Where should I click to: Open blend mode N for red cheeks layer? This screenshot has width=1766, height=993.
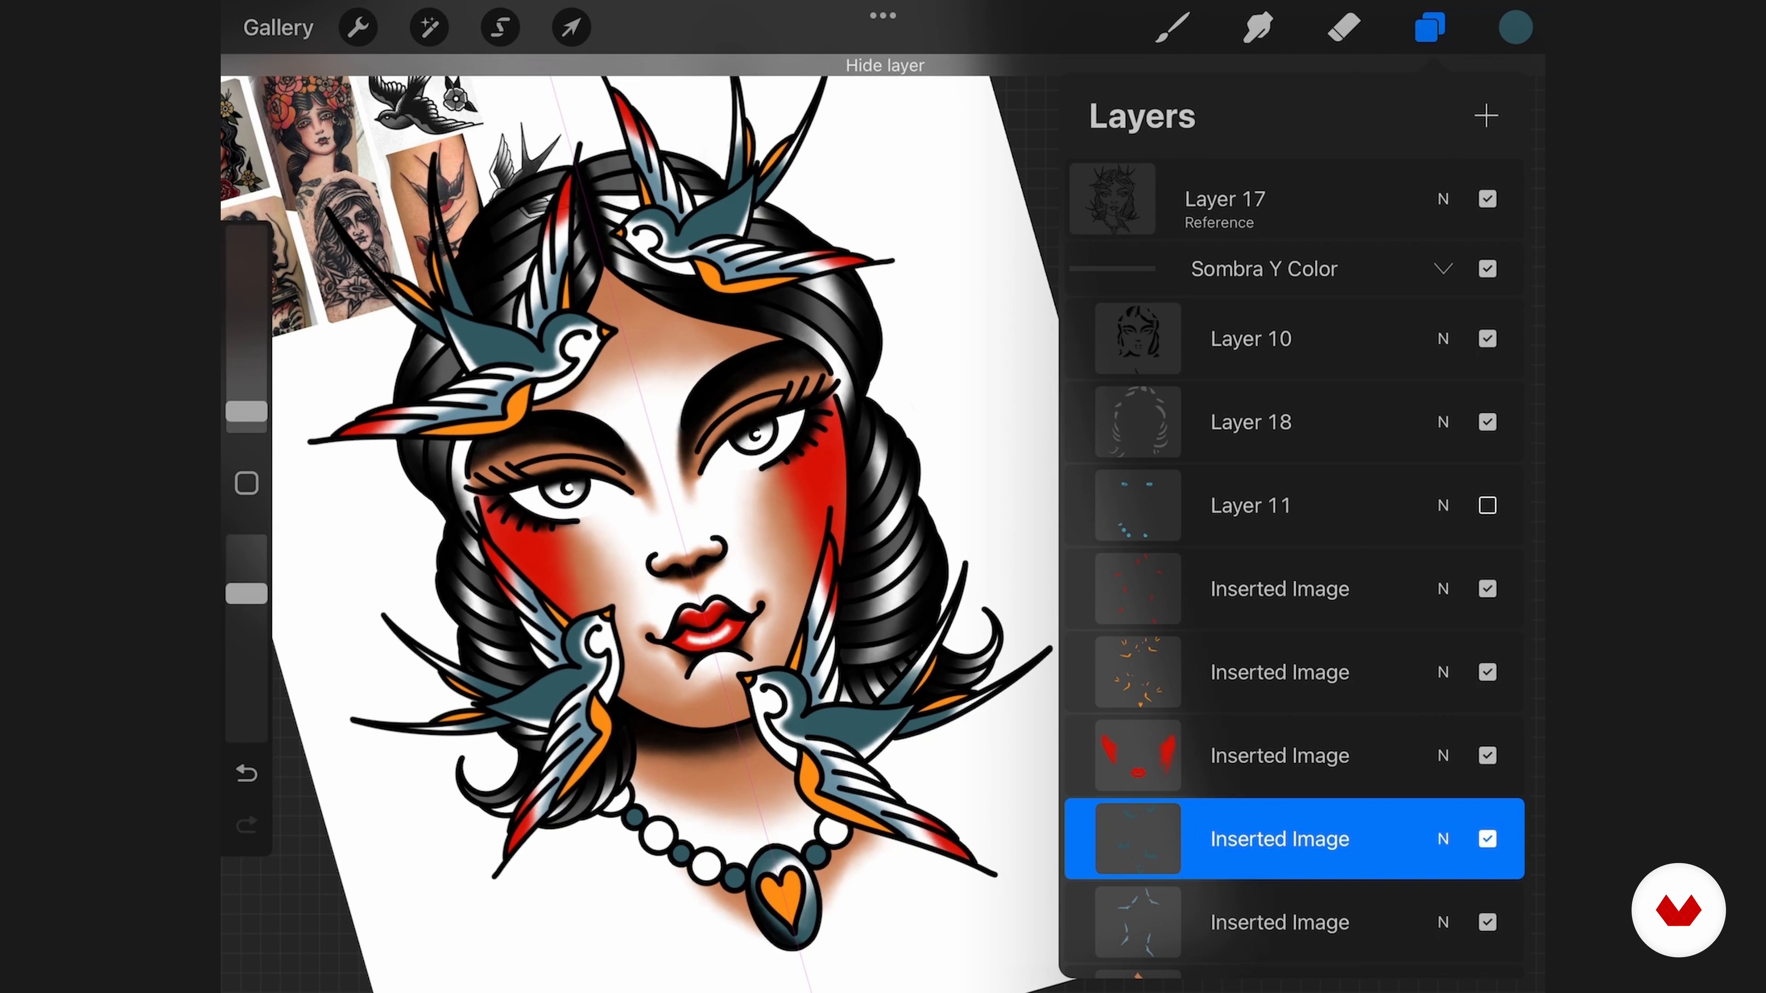pos(1444,755)
